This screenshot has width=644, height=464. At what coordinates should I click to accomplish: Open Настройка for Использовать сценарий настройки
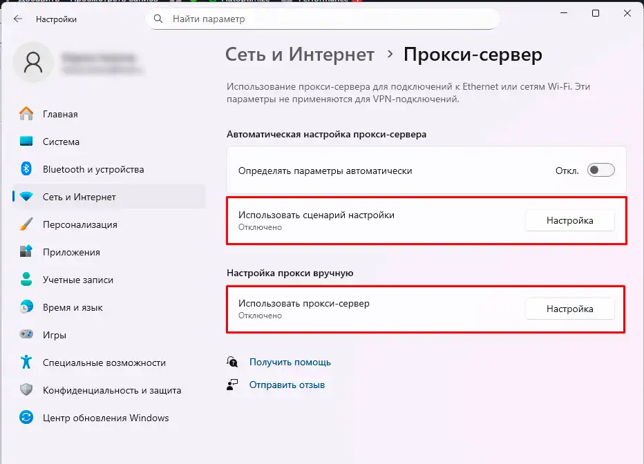tap(569, 220)
